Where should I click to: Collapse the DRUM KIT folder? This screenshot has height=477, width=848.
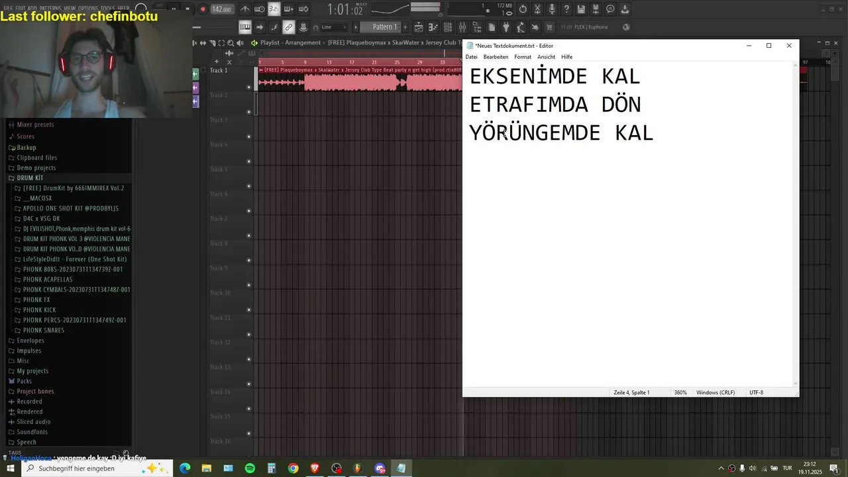[30, 178]
